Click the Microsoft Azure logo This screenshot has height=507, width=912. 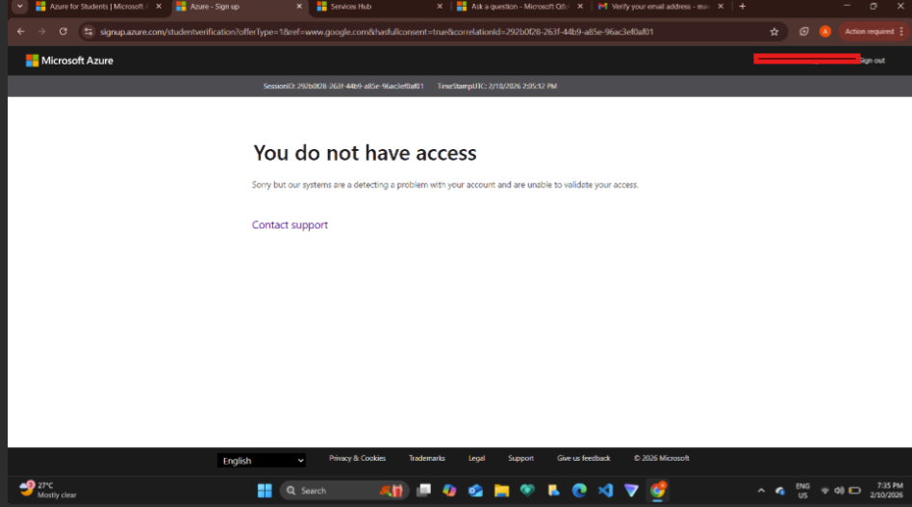(x=69, y=61)
